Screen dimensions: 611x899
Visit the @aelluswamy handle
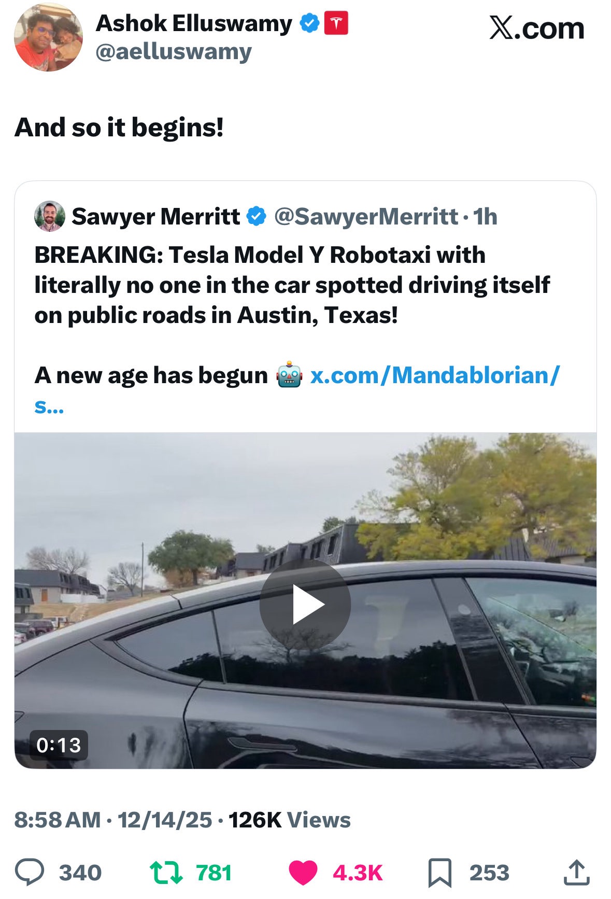174,52
